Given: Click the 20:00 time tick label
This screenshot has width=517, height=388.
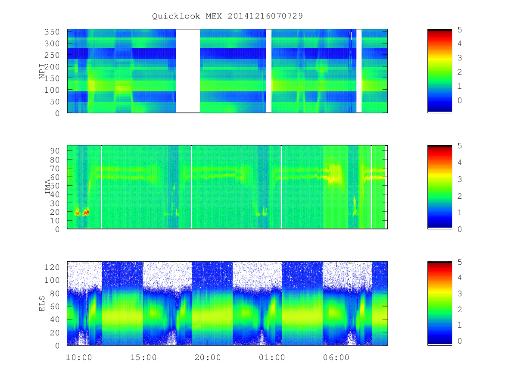Looking at the screenshot, I should tap(208, 357).
